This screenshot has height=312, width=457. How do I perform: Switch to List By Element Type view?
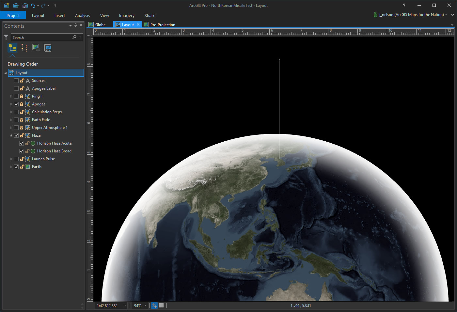tap(24, 48)
